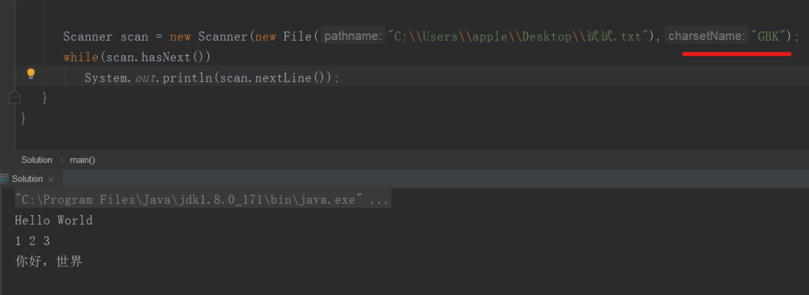This screenshot has height=295, width=809.
Task: Select the Solution run tab
Action: pyautogui.click(x=27, y=179)
